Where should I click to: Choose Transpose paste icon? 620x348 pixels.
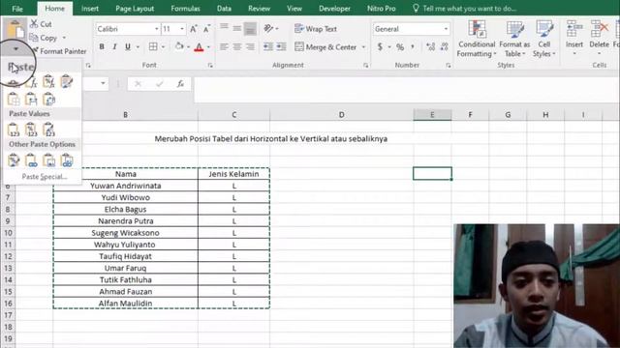pos(48,99)
